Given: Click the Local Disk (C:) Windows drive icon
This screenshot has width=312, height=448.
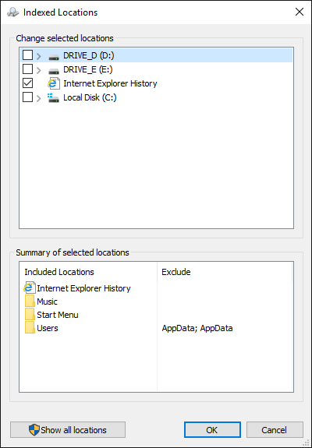Looking at the screenshot, I should point(54,97).
